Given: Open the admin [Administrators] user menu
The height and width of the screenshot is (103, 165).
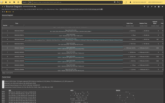Looking at the screenshot, I should 155,2.
